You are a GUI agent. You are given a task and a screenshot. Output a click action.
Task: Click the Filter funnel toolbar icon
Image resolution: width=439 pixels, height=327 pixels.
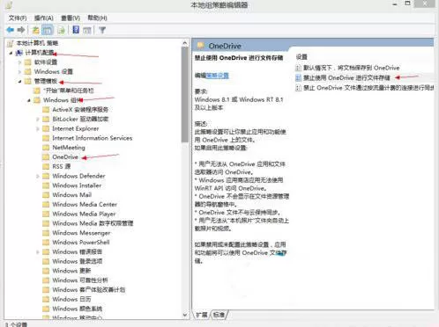(102, 30)
